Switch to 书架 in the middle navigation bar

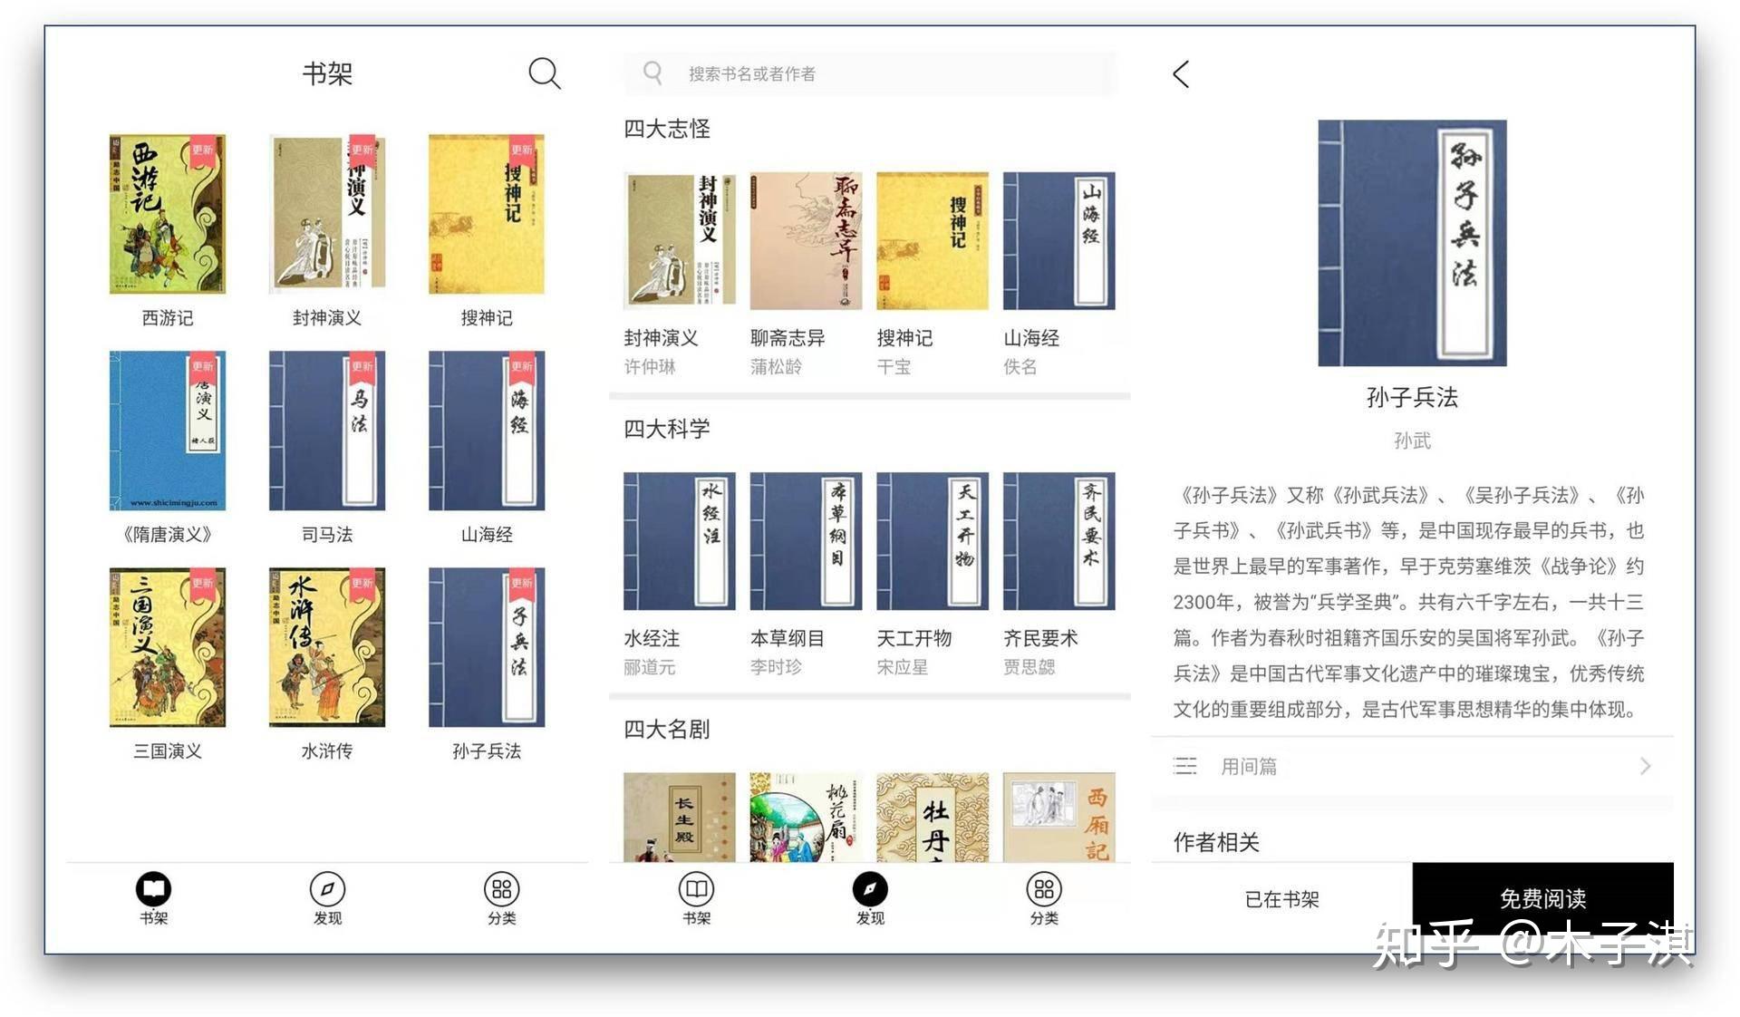point(696,889)
